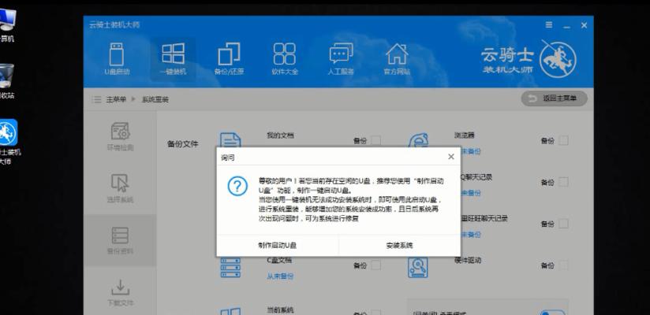Click the 从未备份 link under C盘文档

(280, 276)
